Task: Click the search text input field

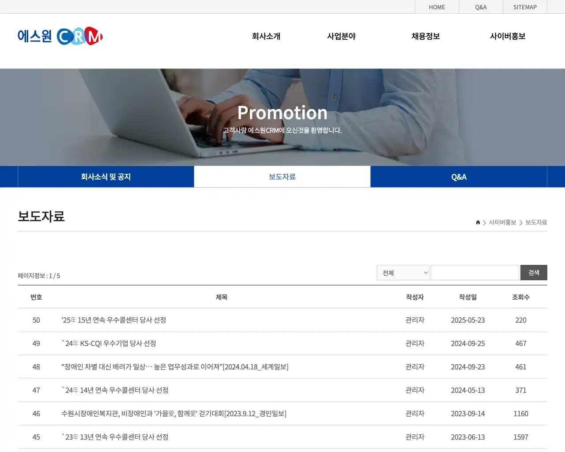Action: (x=475, y=272)
